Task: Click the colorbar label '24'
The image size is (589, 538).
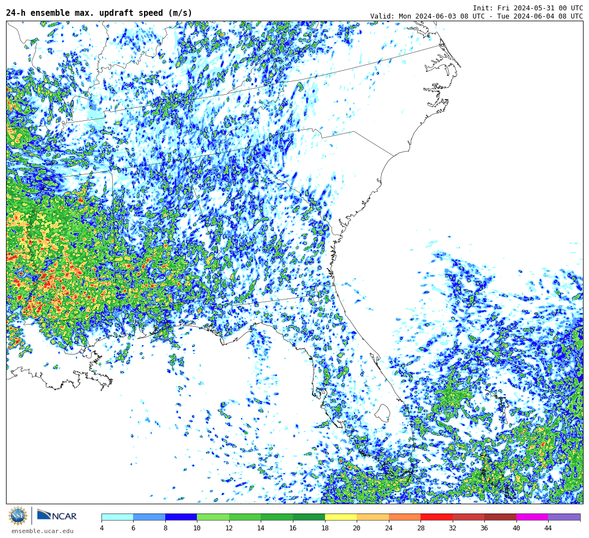Action: click(389, 528)
